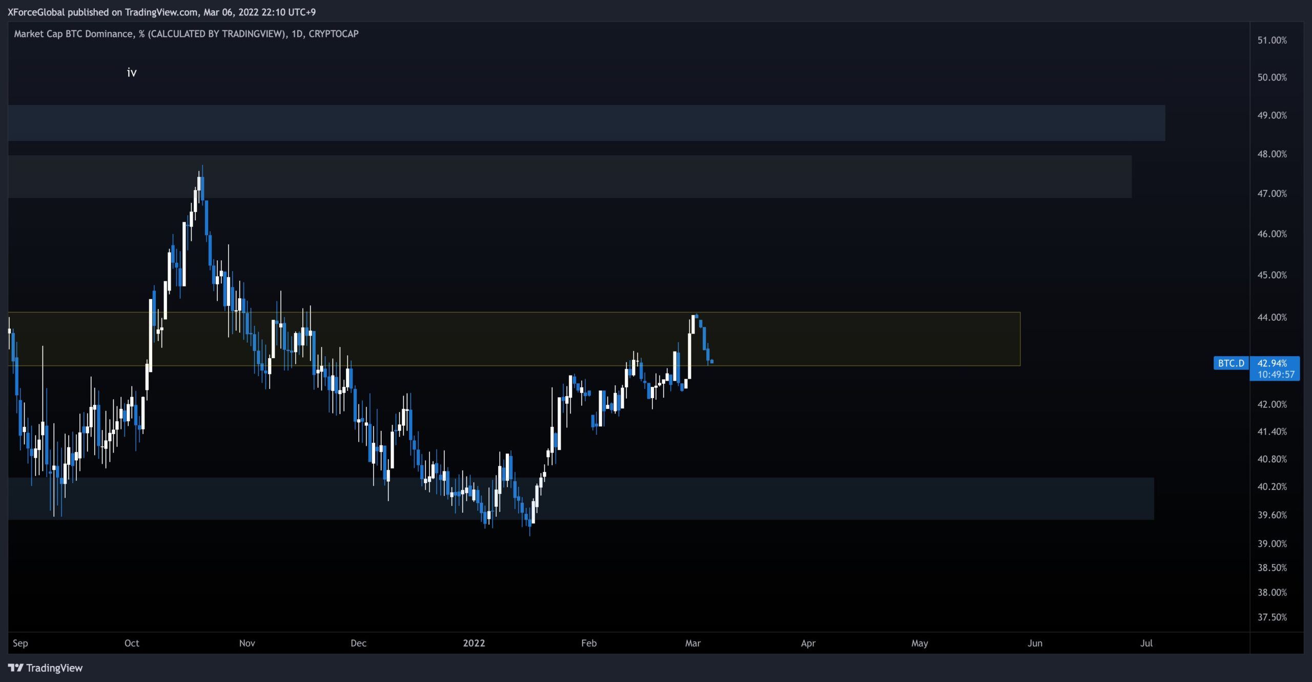
Task: Click the 37.50% price scale label
Action: point(1272,617)
